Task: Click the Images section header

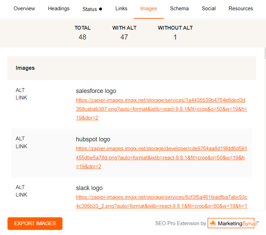Action: tap(132, 68)
